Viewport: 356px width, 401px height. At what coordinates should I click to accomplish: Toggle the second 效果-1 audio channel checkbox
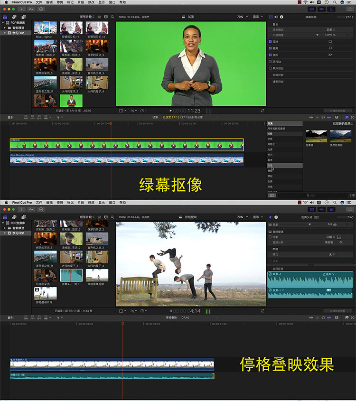pyautogui.click(x=271, y=290)
